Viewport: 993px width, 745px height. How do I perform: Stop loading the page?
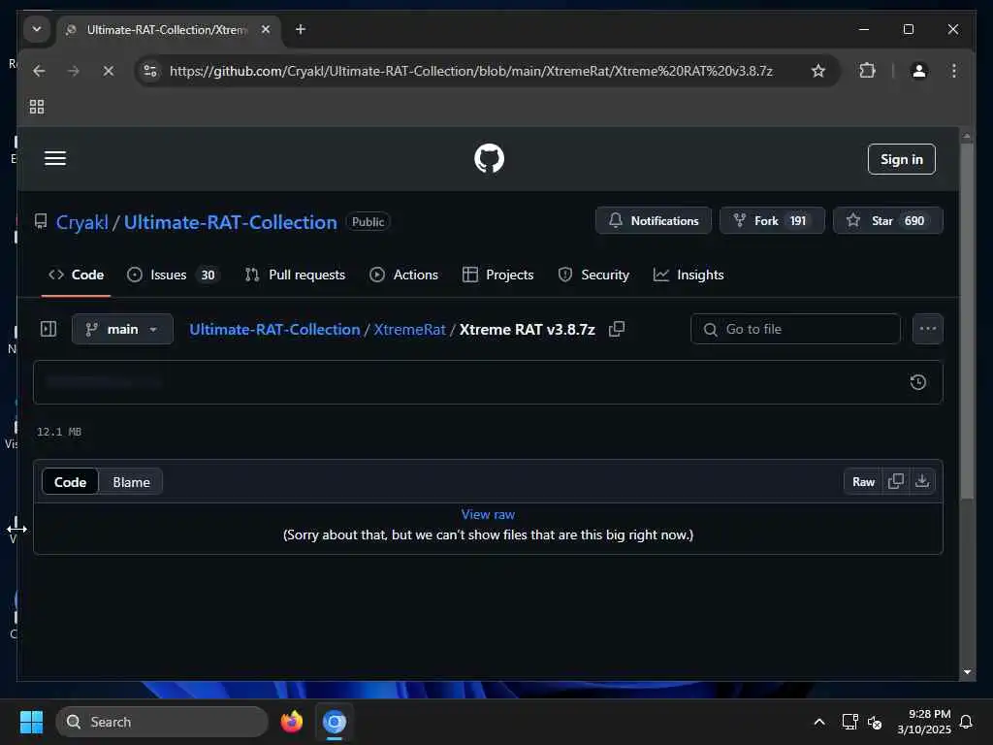click(x=109, y=71)
